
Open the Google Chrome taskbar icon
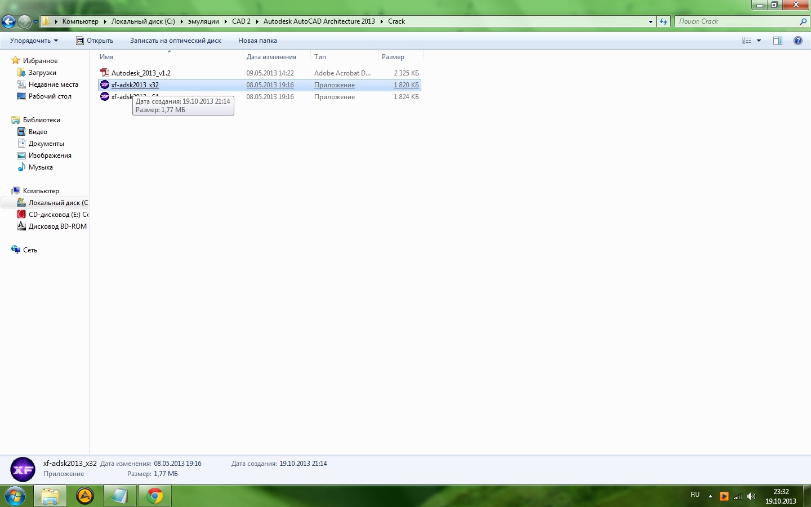(x=155, y=496)
